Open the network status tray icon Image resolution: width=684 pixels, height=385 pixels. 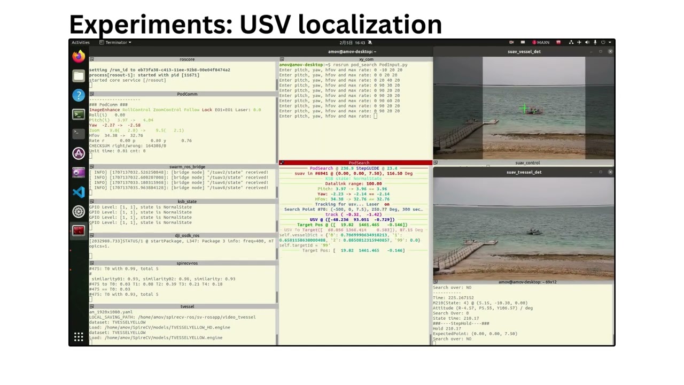point(571,42)
